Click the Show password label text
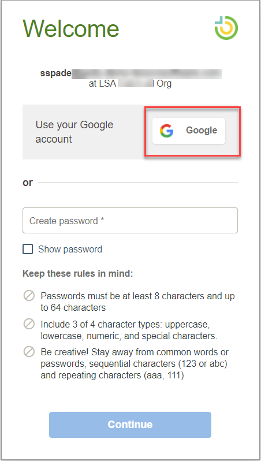This screenshot has height=461, width=261. click(x=70, y=250)
